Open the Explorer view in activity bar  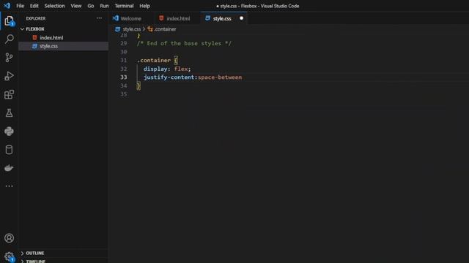pos(9,21)
